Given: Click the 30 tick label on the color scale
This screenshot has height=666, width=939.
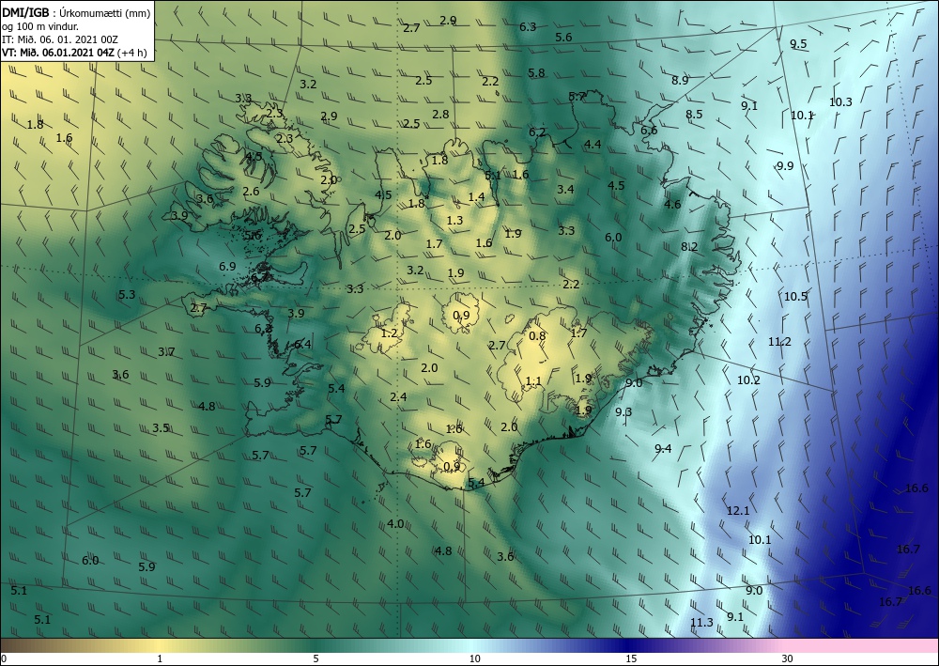Looking at the screenshot, I should (x=787, y=658).
